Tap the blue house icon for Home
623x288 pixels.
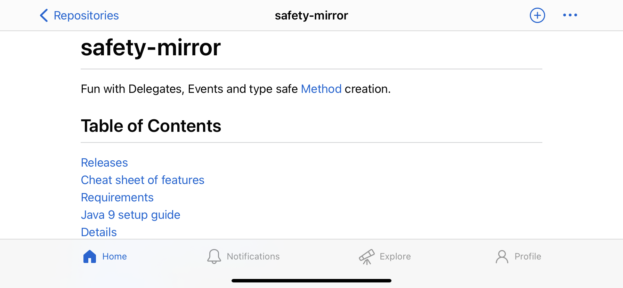coord(90,256)
